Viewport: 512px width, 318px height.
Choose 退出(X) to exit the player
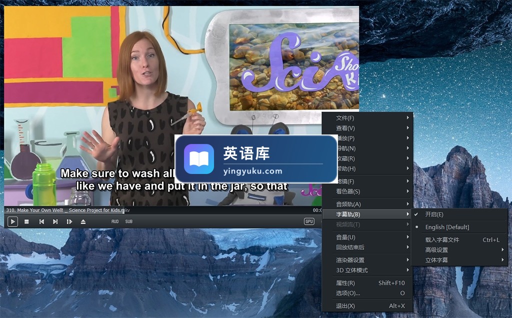(367, 306)
